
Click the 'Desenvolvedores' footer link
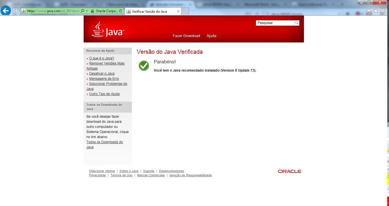[x=171, y=171]
